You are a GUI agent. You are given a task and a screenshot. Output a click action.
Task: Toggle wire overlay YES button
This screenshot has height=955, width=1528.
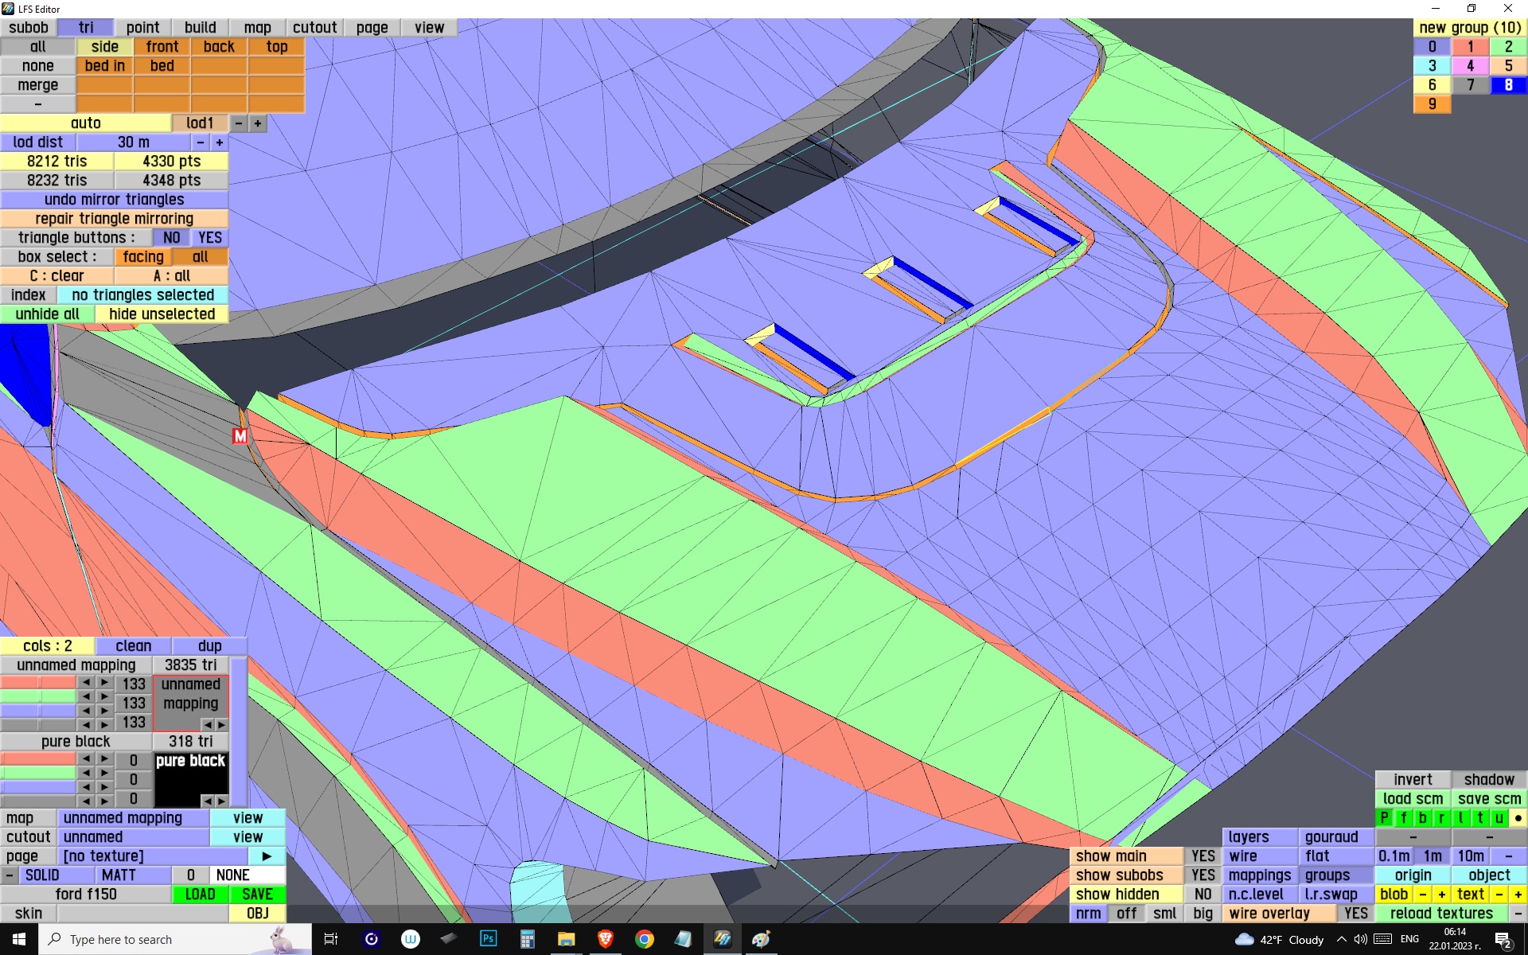click(1355, 914)
